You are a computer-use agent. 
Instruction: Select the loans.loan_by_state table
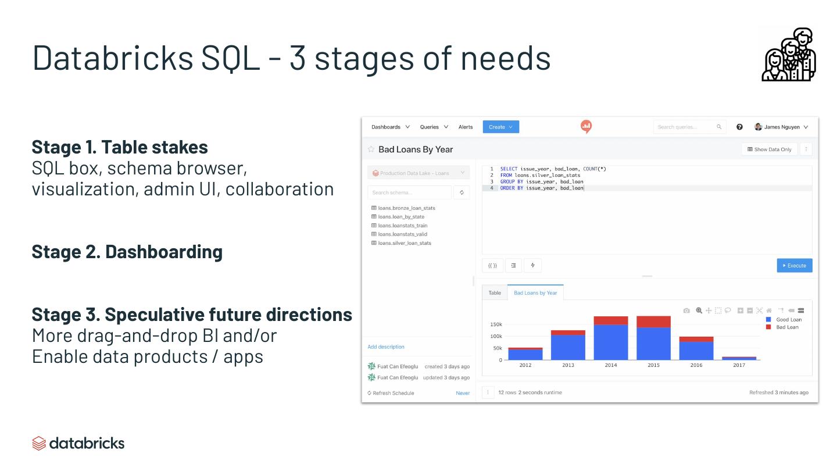401,217
